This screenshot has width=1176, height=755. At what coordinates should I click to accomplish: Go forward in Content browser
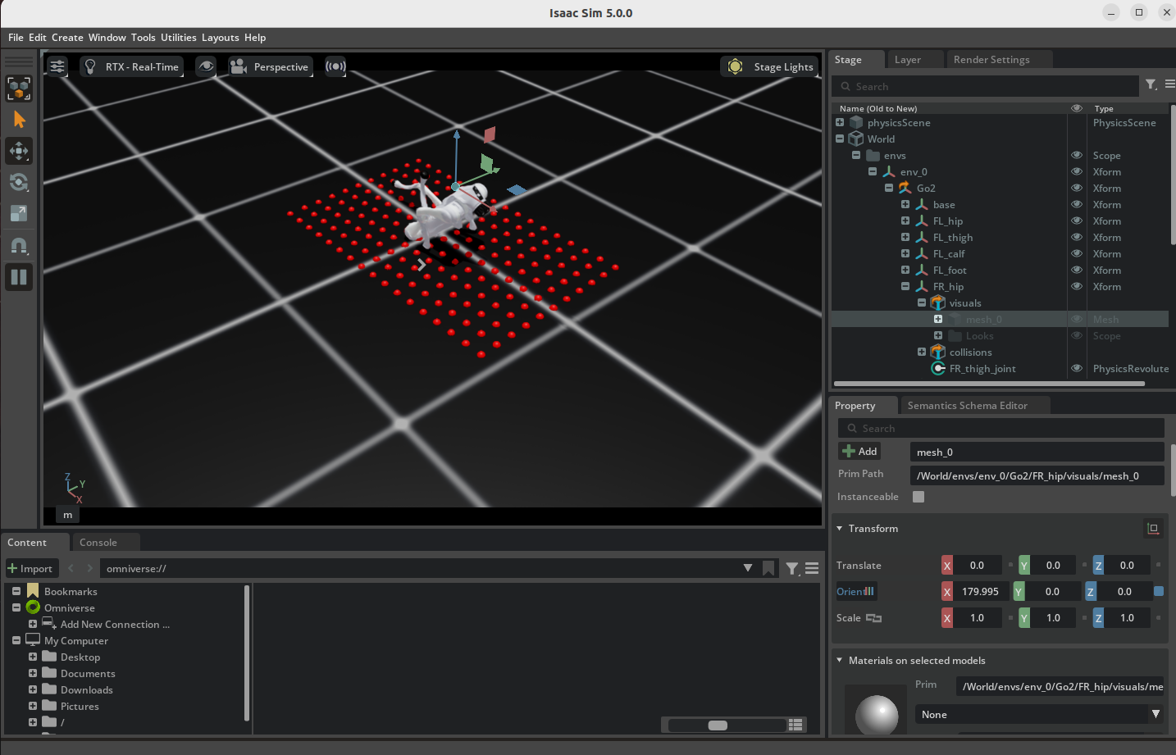click(x=90, y=568)
